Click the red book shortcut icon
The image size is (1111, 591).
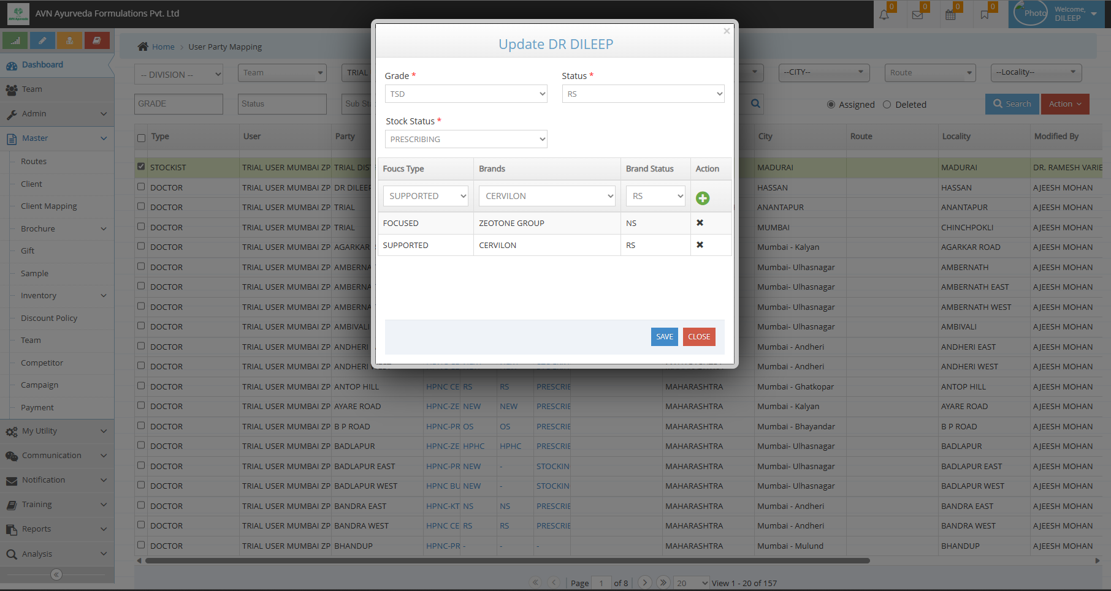coord(97,40)
